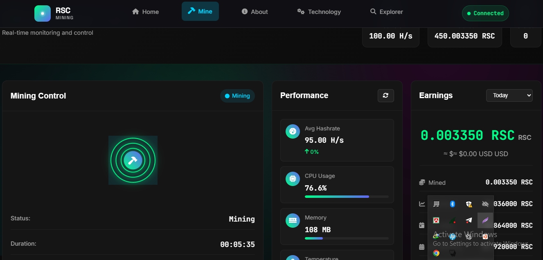Open the About page
The image size is (543, 260).
255,12
